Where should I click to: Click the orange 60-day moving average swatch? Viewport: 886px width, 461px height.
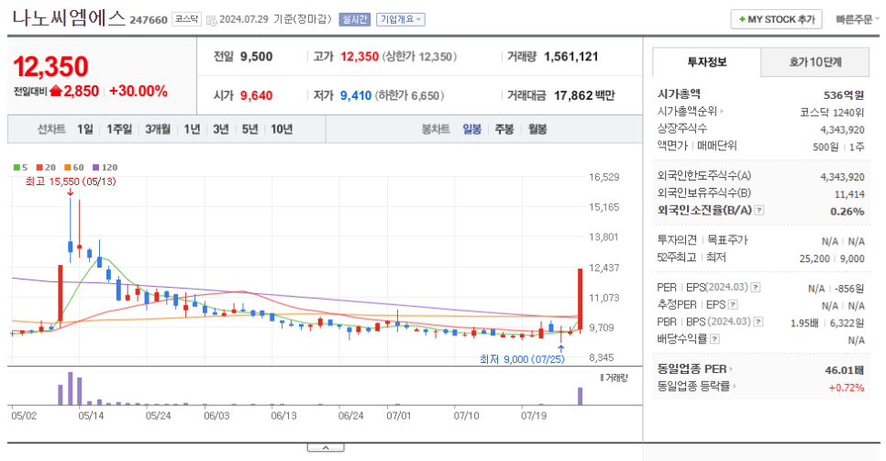pos(68,167)
